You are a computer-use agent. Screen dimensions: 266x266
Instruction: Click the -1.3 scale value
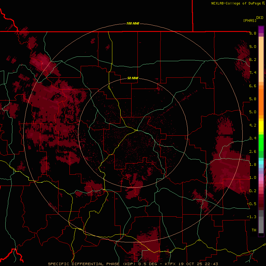pyautogui.click(x=252, y=217)
